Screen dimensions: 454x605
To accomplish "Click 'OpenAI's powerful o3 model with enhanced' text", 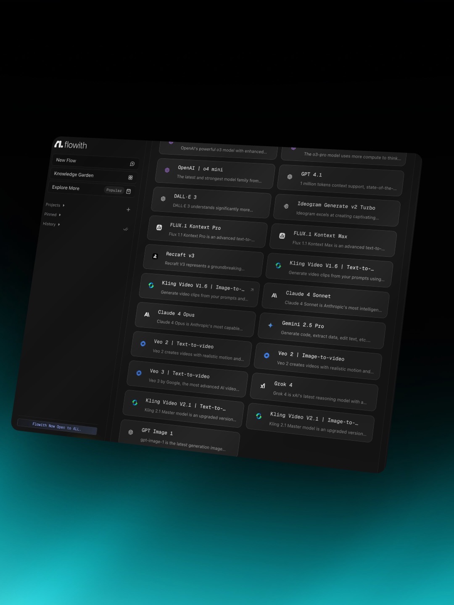I will pyautogui.click(x=224, y=150).
